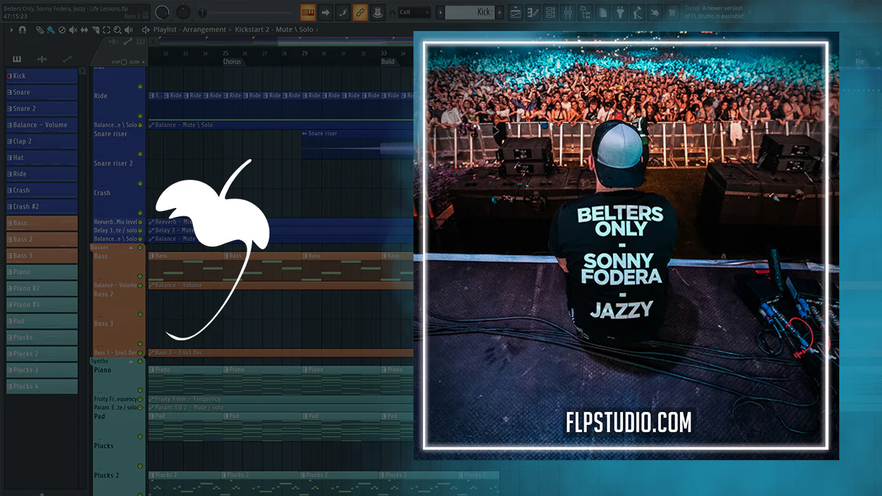Select the Kick pattern in picker
The height and width of the screenshot is (496, 882).
(x=41, y=76)
